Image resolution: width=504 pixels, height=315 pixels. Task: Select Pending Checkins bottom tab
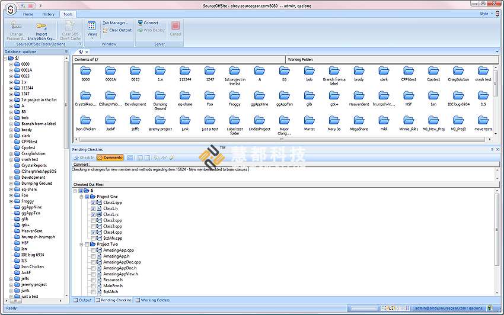[x=114, y=300]
